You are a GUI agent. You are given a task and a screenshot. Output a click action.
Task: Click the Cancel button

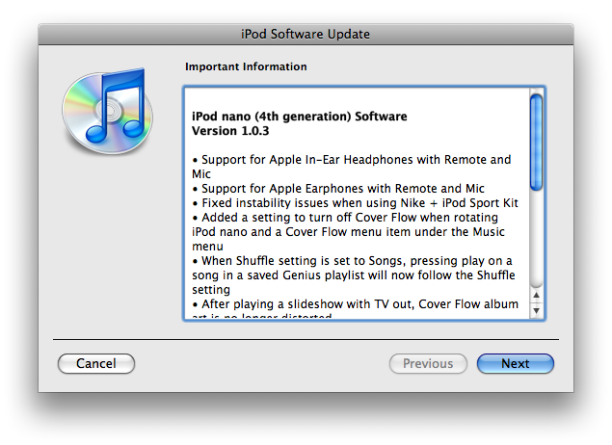pos(96,363)
